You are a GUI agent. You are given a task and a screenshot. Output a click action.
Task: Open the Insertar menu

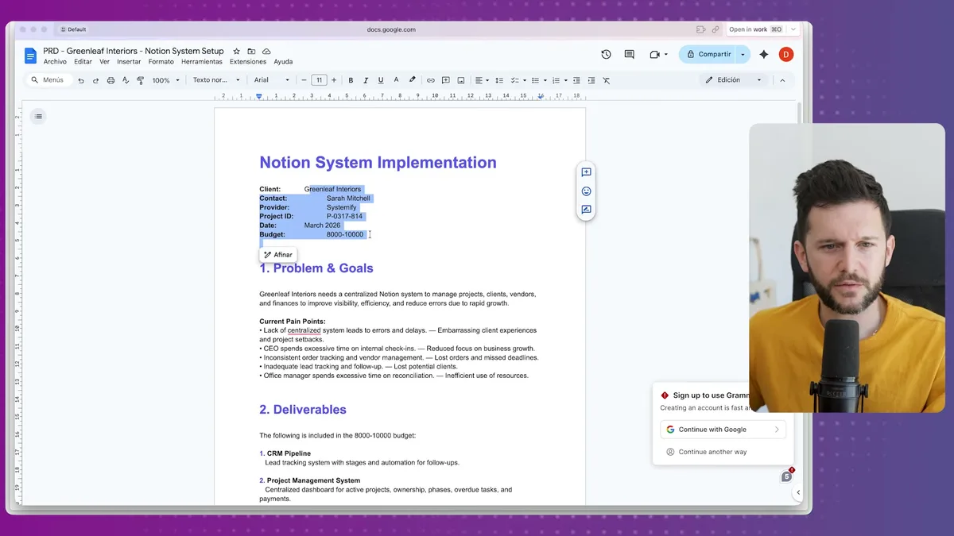click(x=128, y=61)
